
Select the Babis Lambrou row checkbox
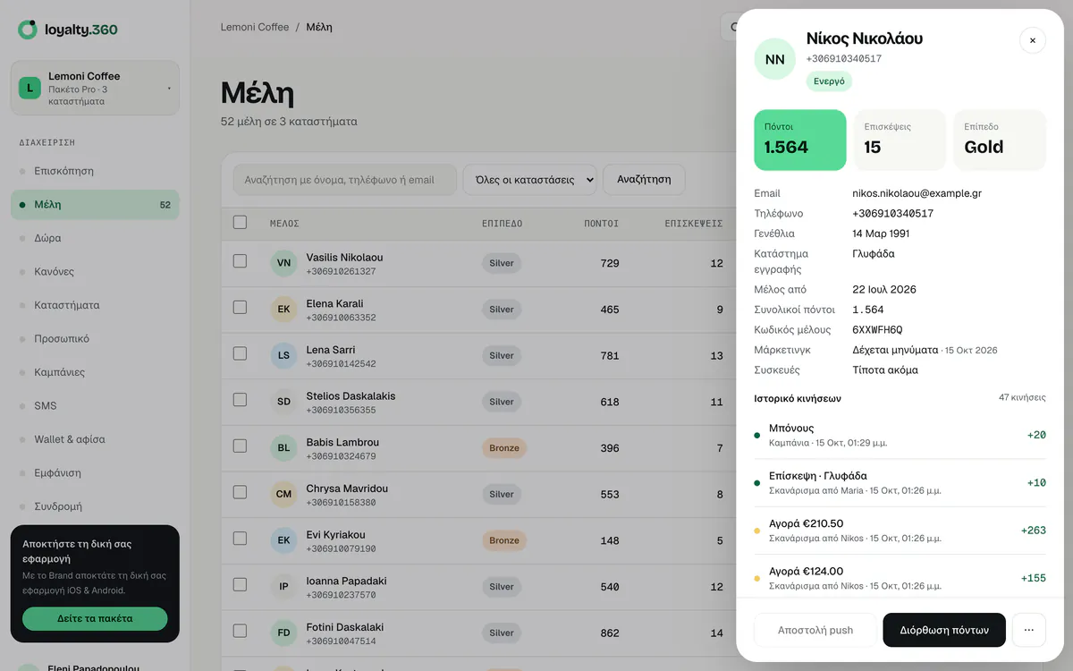(240, 446)
